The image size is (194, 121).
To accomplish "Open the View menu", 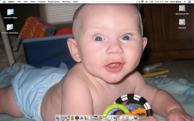I will 33,2.
